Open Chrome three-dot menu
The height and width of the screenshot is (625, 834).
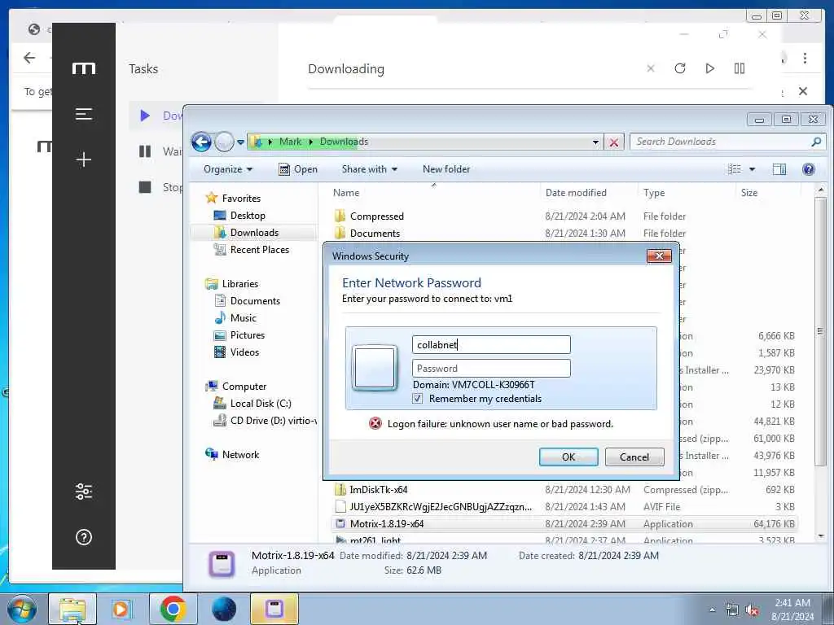click(805, 58)
